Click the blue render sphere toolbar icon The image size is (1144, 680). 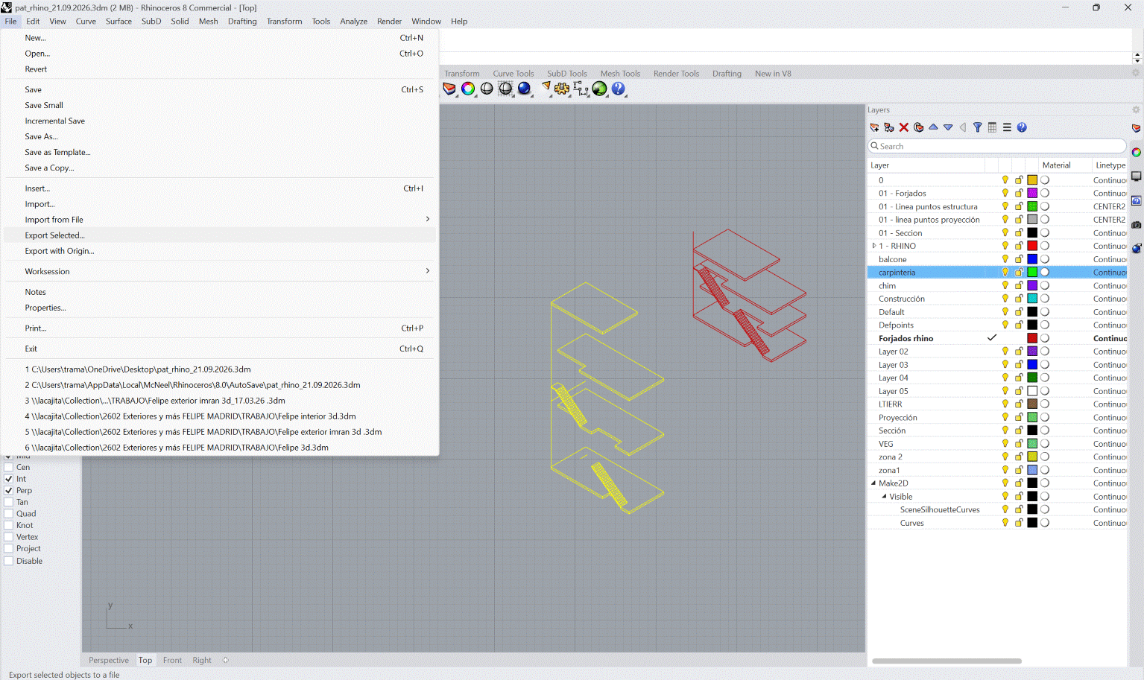coord(524,89)
